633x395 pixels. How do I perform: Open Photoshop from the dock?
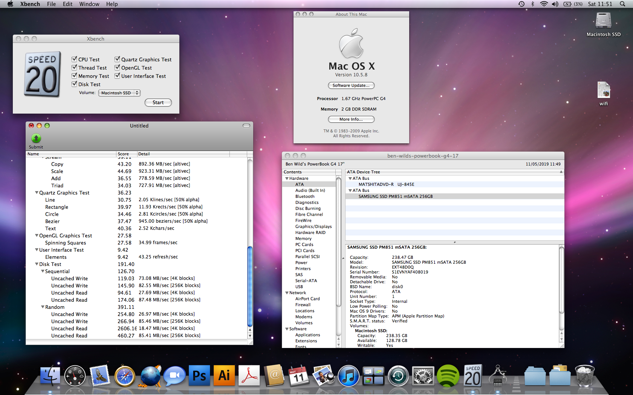199,376
